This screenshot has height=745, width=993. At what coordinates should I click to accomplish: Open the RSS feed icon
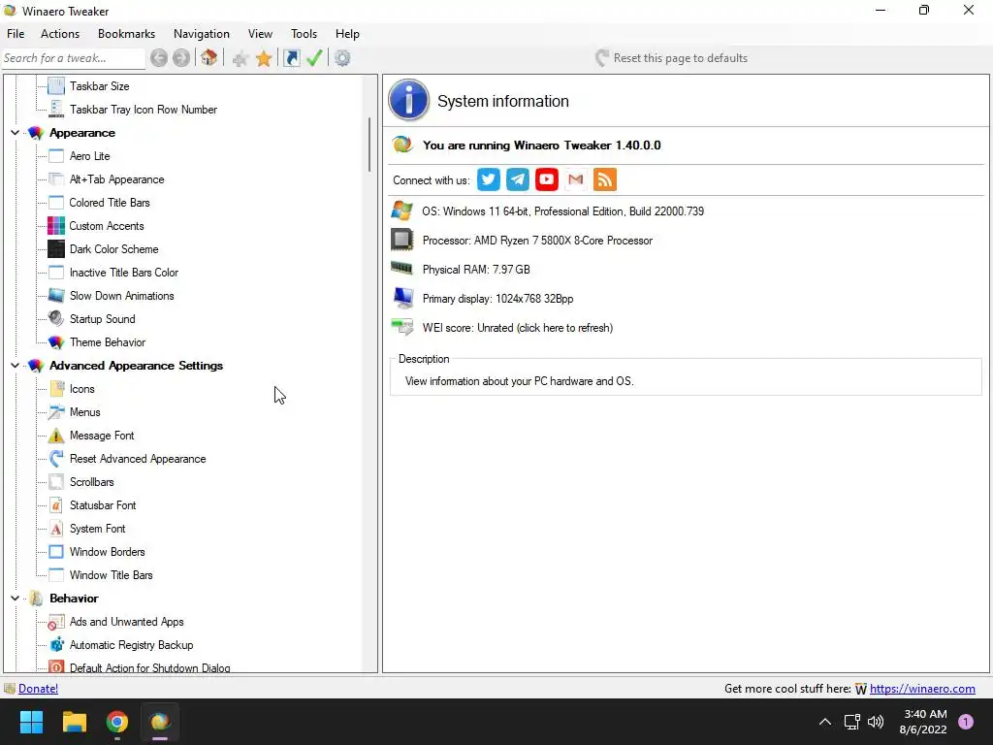click(x=605, y=179)
